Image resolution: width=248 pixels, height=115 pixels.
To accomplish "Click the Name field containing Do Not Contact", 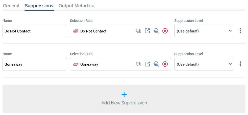I will click(35, 31).
